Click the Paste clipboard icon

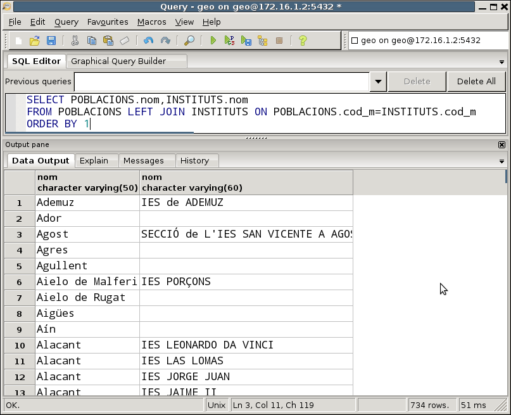(x=108, y=41)
